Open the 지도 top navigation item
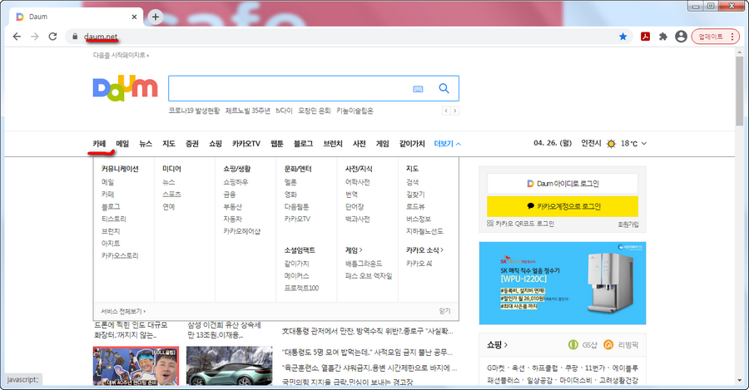The width and height of the screenshot is (749, 390). click(x=169, y=144)
